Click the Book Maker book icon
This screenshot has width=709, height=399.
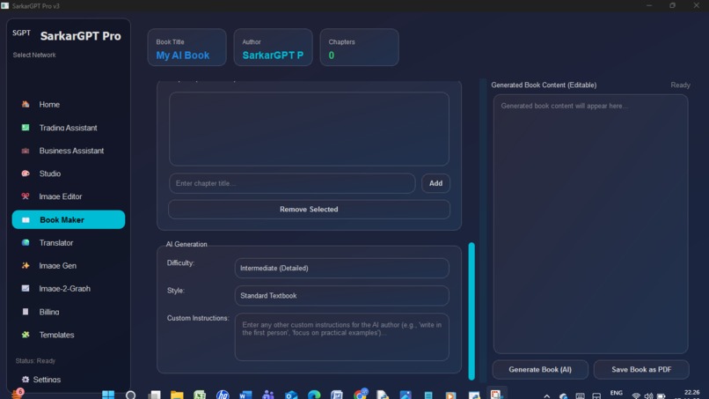pos(26,219)
